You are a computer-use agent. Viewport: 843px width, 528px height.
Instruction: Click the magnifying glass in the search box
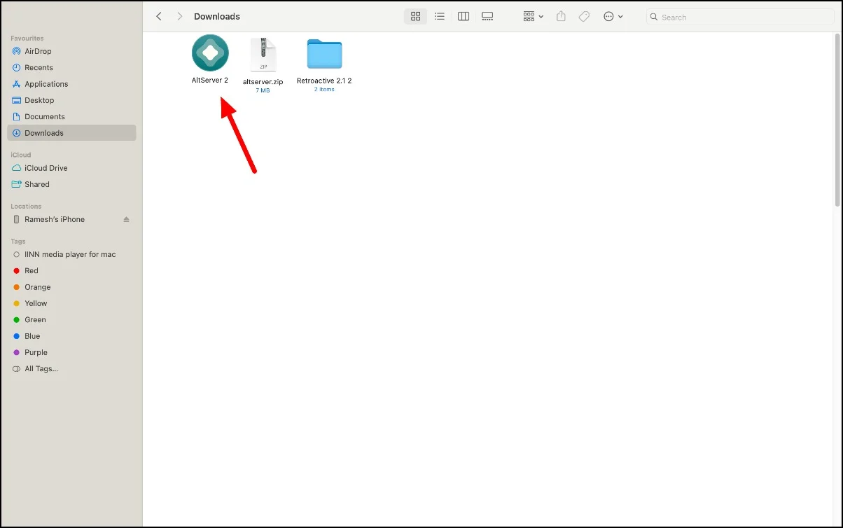pyautogui.click(x=654, y=17)
